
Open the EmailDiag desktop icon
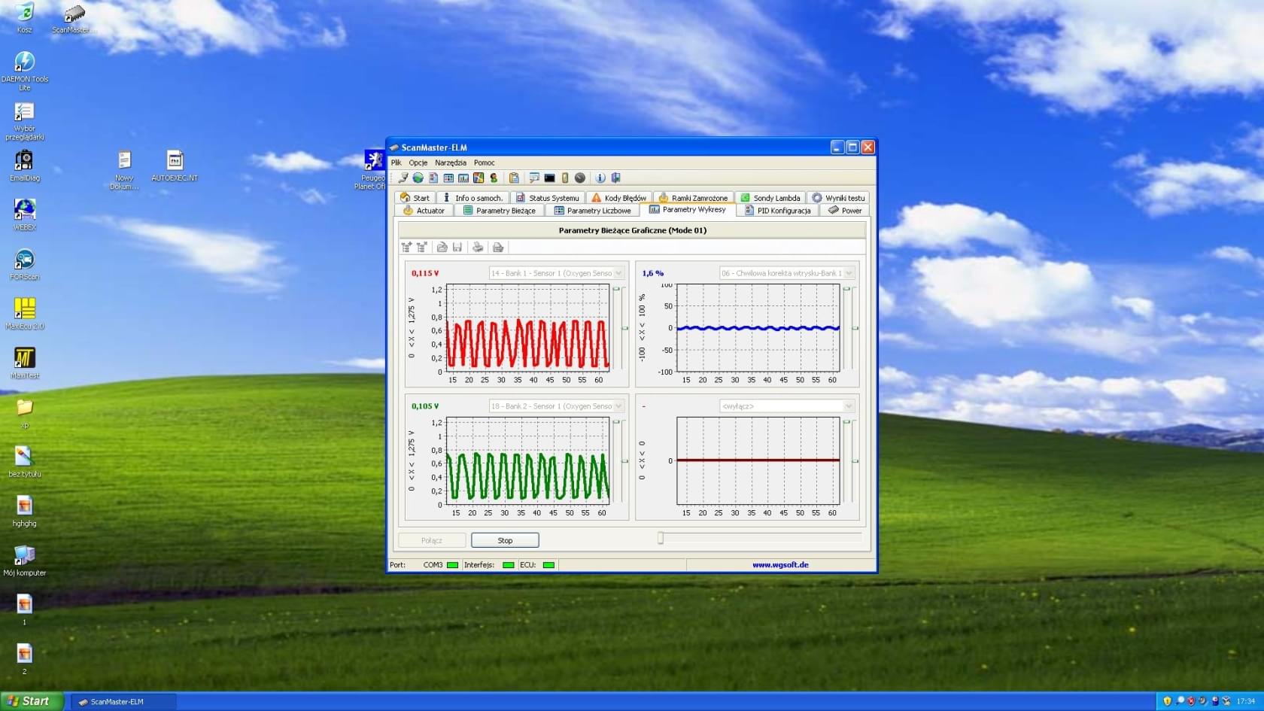click(x=25, y=166)
